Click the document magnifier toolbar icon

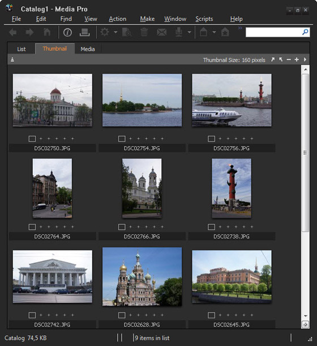click(x=127, y=32)
